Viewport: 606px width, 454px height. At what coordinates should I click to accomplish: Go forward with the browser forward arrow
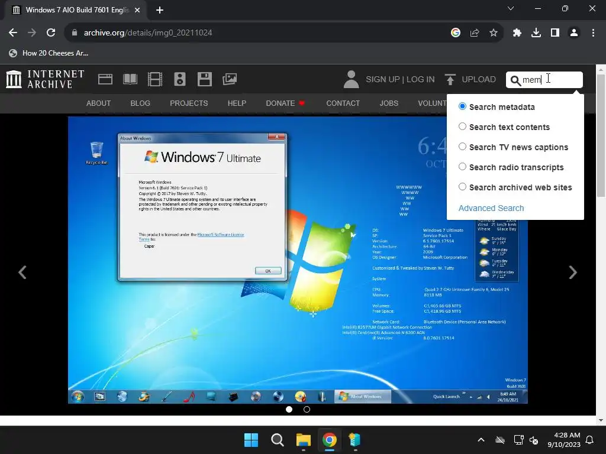click(32, 33)
